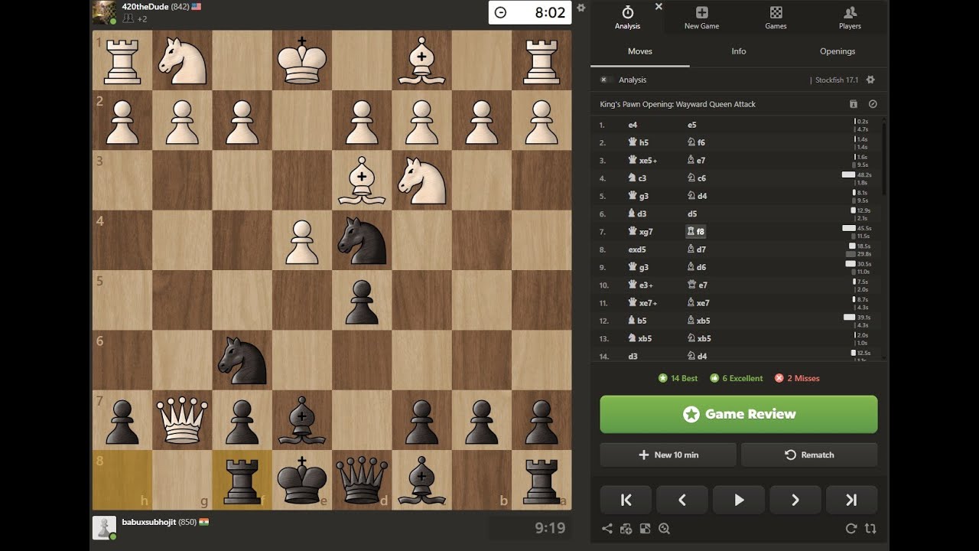Select move 13. Nxb5 in move list
Image resolution: width=979 pixels, height=551 pixels.
[640, 338]
